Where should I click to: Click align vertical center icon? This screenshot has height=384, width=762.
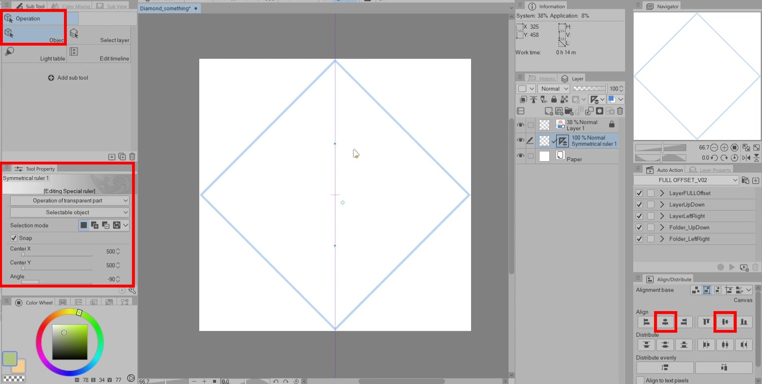[725, 322]
